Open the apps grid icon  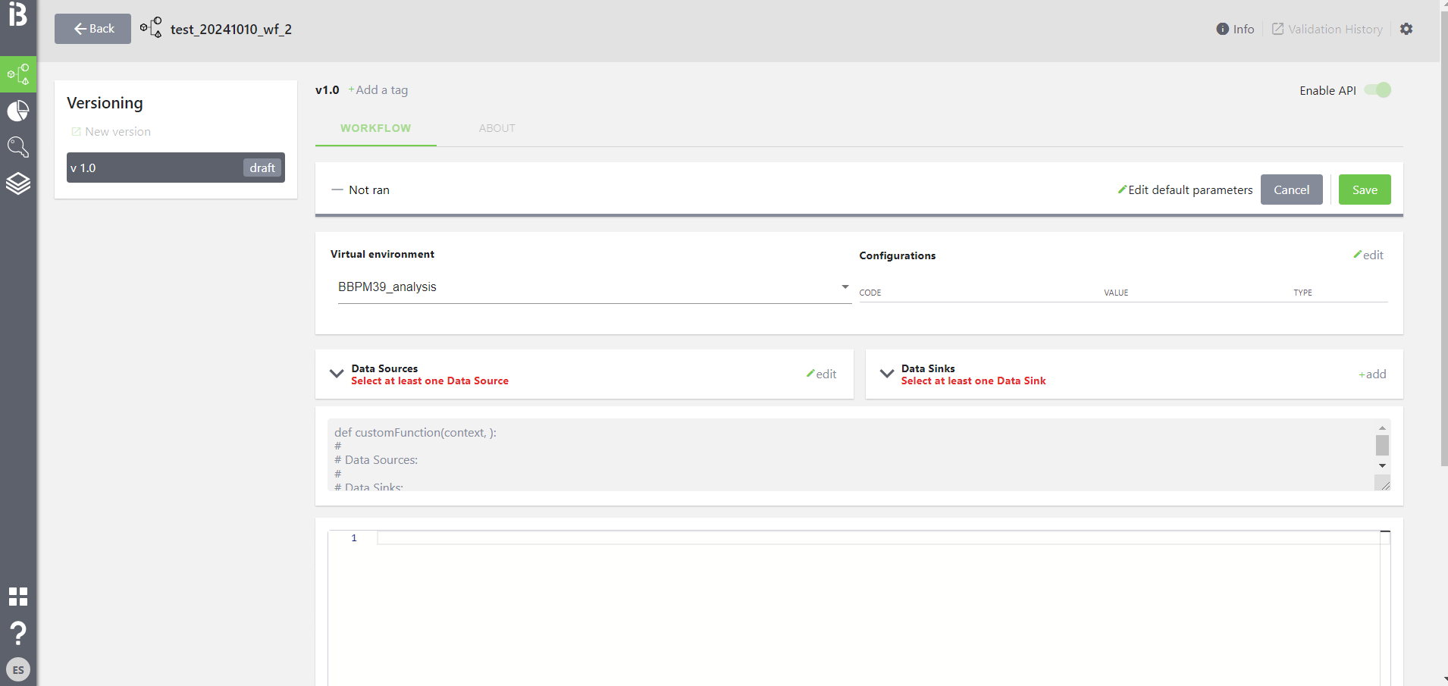[18, 597]
